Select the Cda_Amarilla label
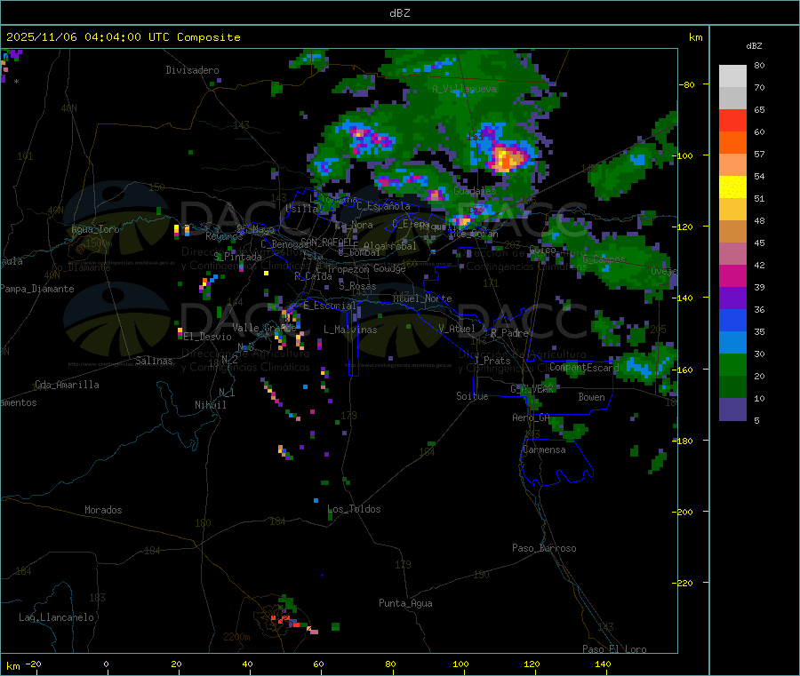Image resolution: width=800 pixels, height=676 pixels. coord(67,385)
